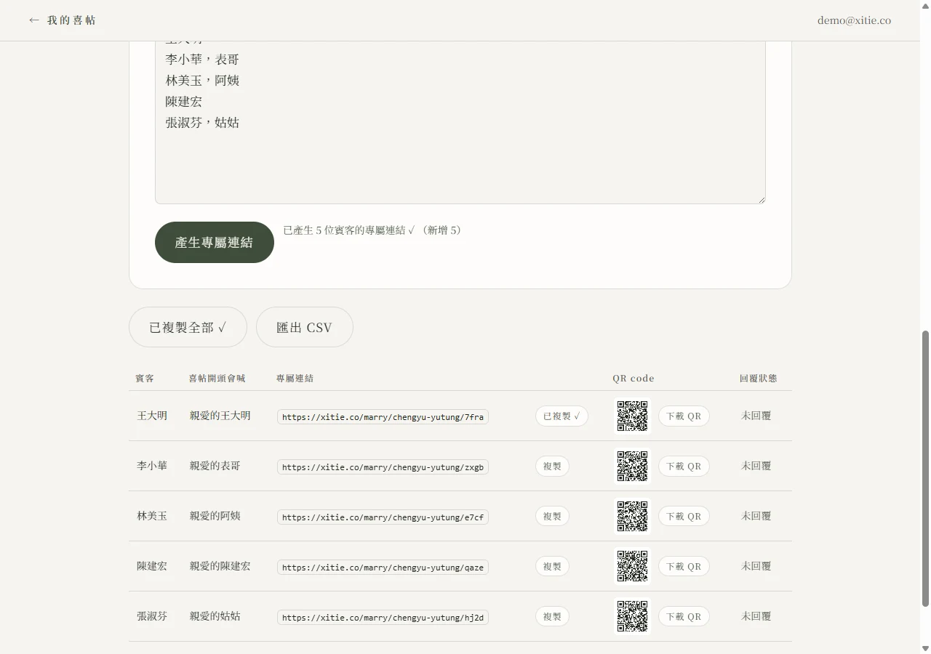
Task: Copy the link for 陳建宏
Action: [552, 567]
